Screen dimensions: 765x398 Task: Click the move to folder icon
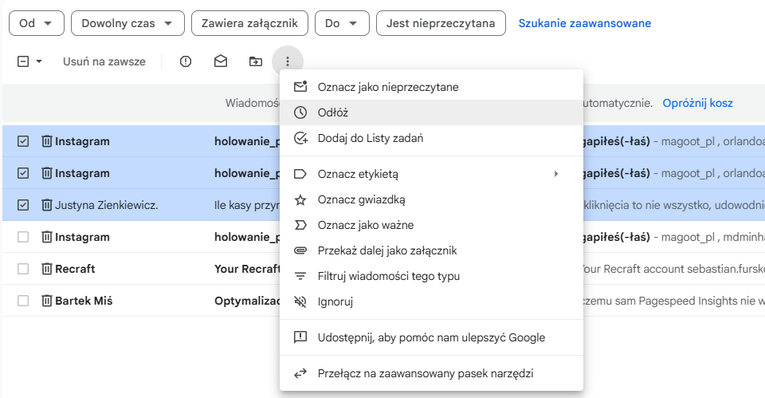[256, 61]
